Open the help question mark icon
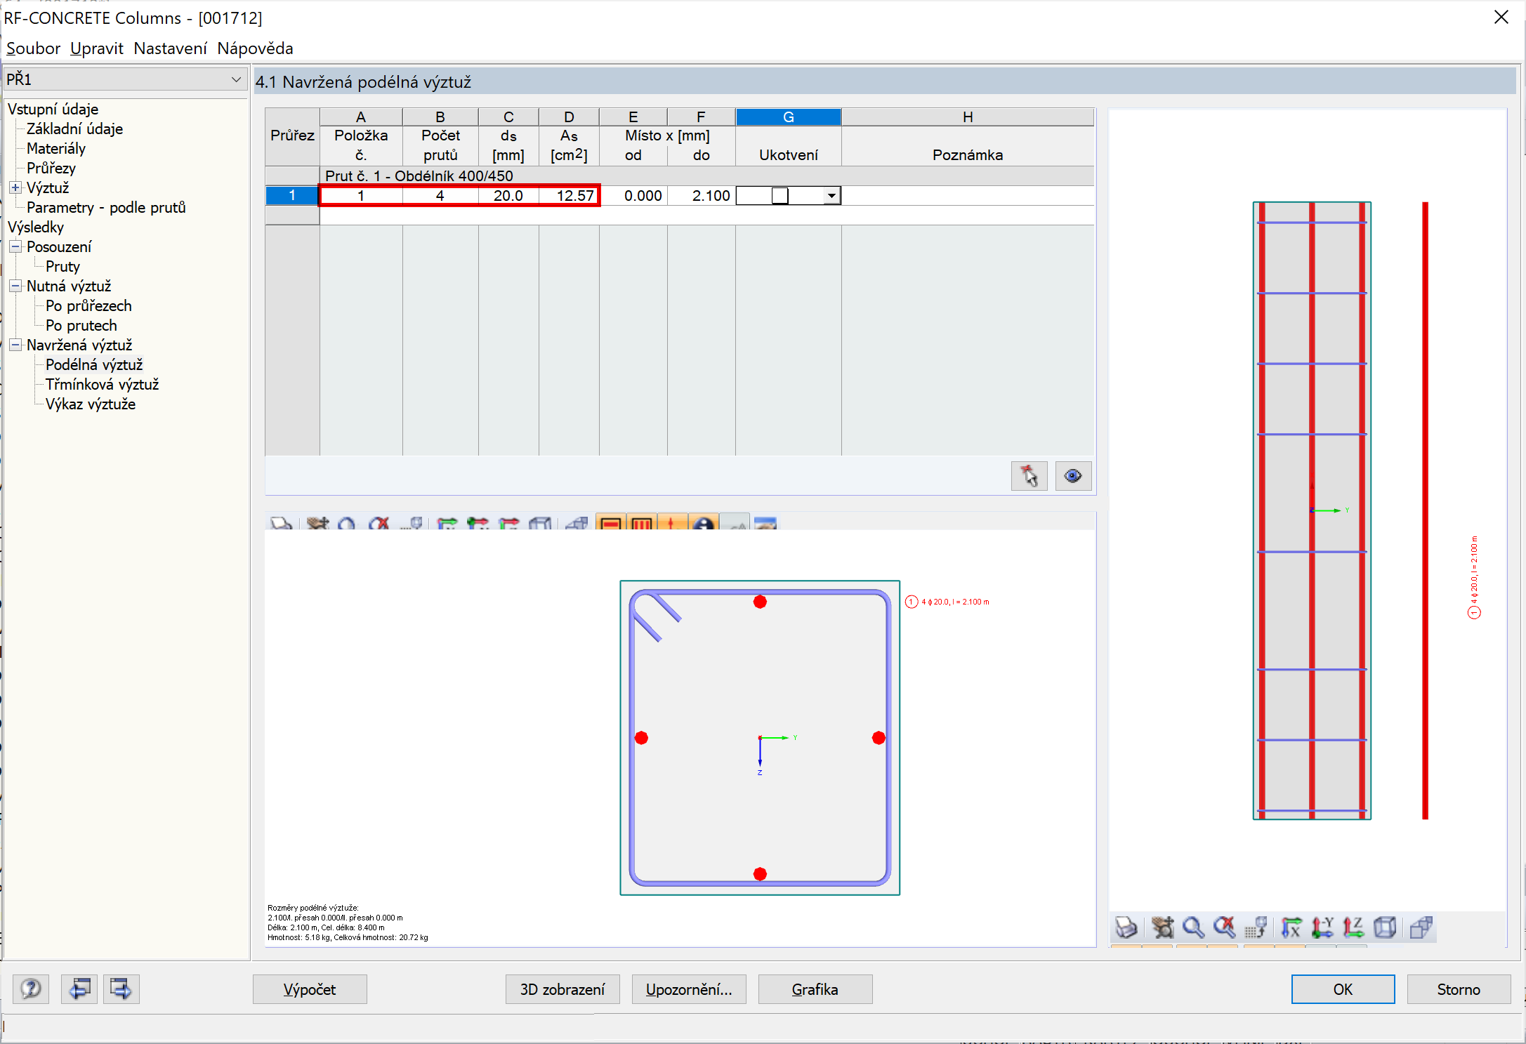This screenshot has width=1526, height=1044. click(x=31, y=989)
